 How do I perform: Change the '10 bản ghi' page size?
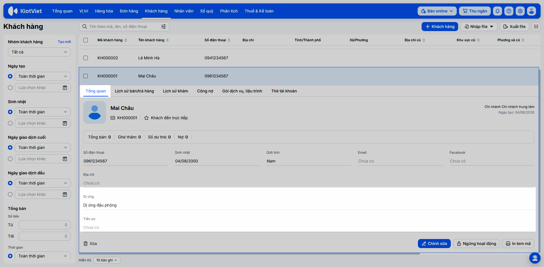pos(107,260)
